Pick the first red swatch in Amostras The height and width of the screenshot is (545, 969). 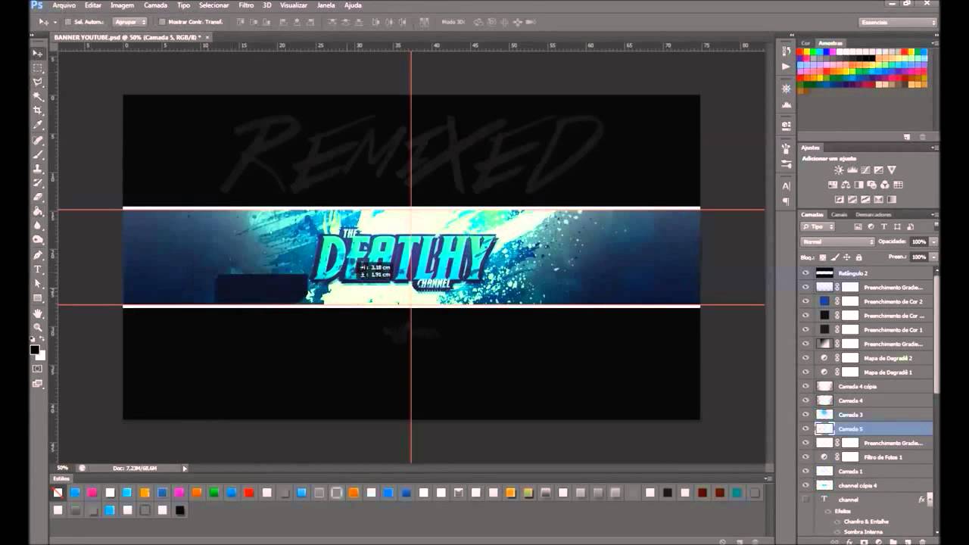[800, 52]
